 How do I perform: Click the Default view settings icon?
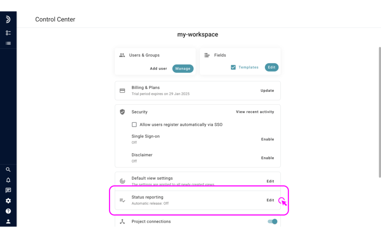[x=122, y=181]
